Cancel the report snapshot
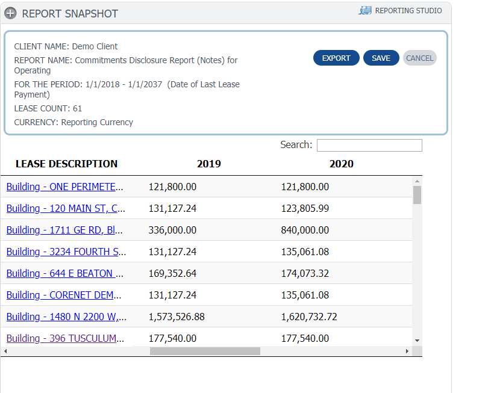 pyautogui.click(x=419, y=58)
